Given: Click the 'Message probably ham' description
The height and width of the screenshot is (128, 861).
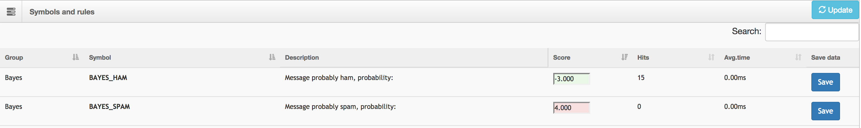Looking at the screenshot, I should point(339,78).
